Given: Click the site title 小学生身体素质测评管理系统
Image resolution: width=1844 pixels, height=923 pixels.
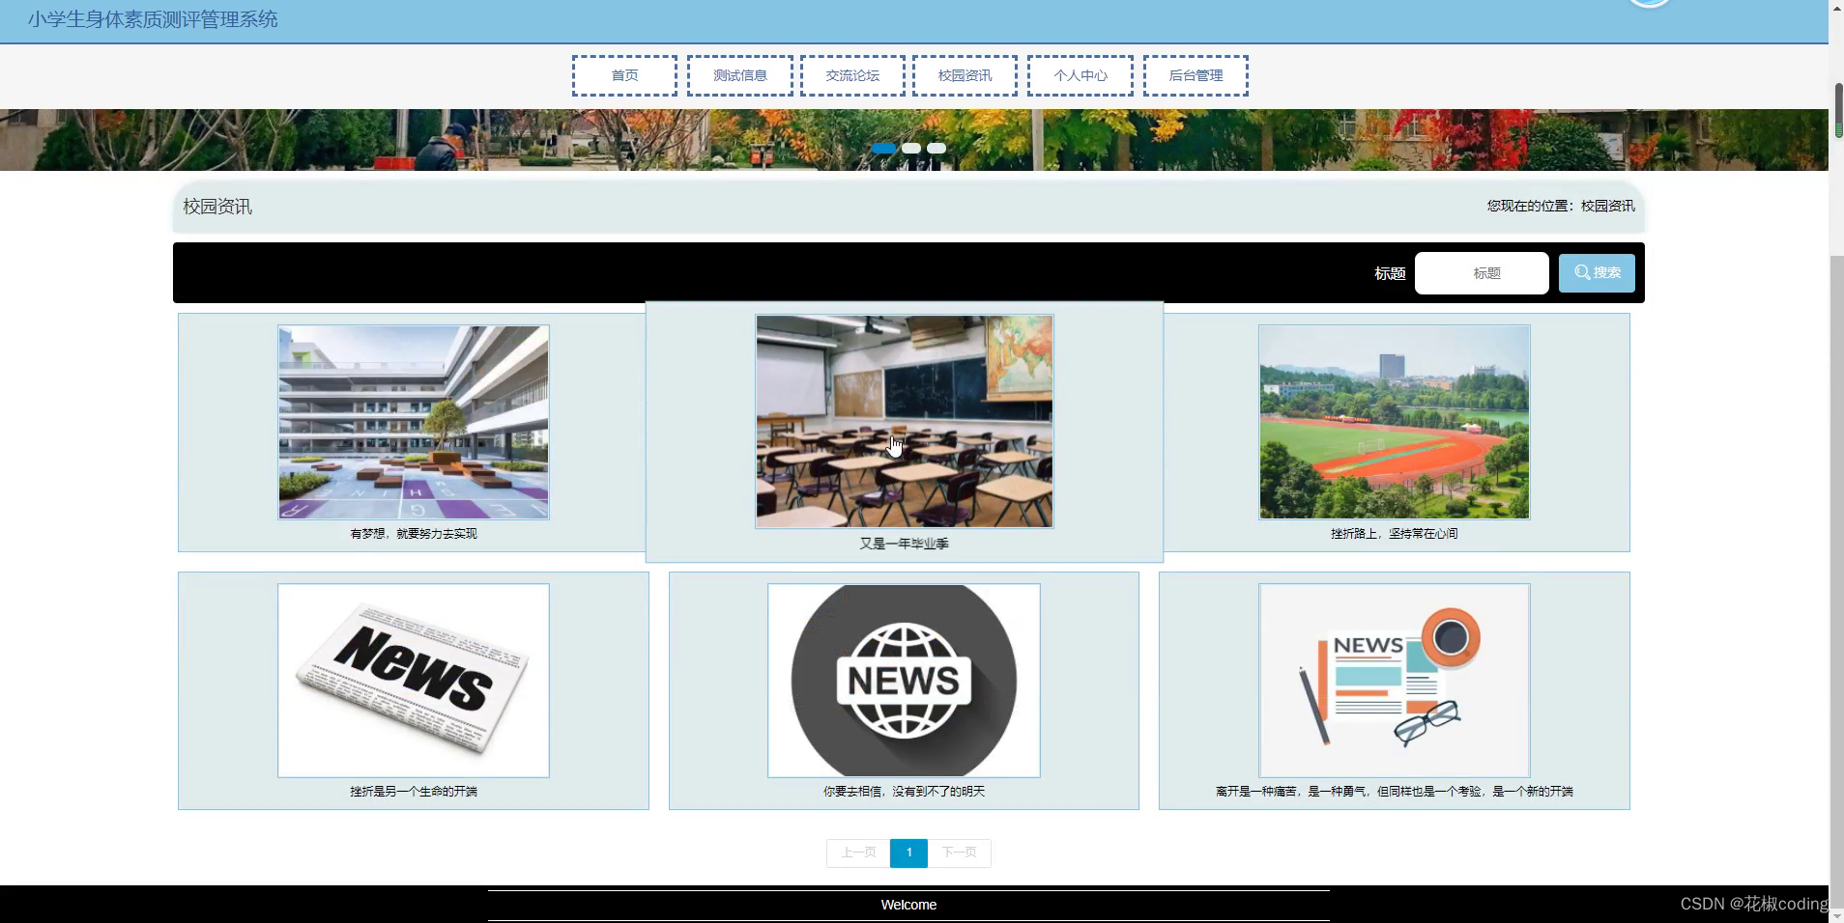Looking at the screenshot, I should point(153,19).
